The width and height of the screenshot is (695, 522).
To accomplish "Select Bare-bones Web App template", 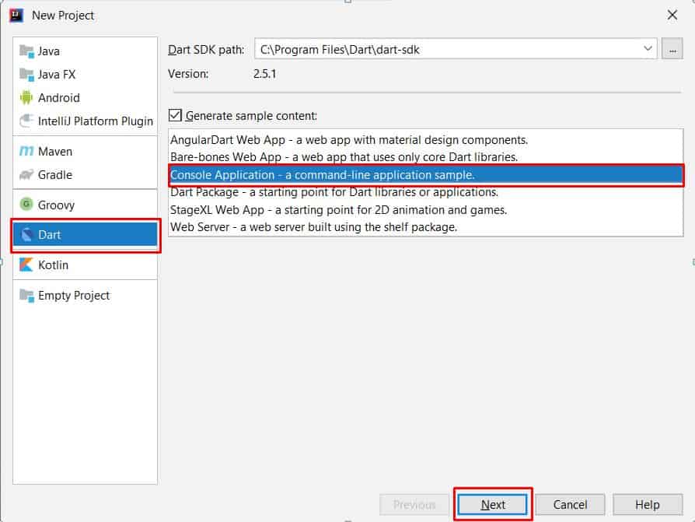I will [425, 157].
